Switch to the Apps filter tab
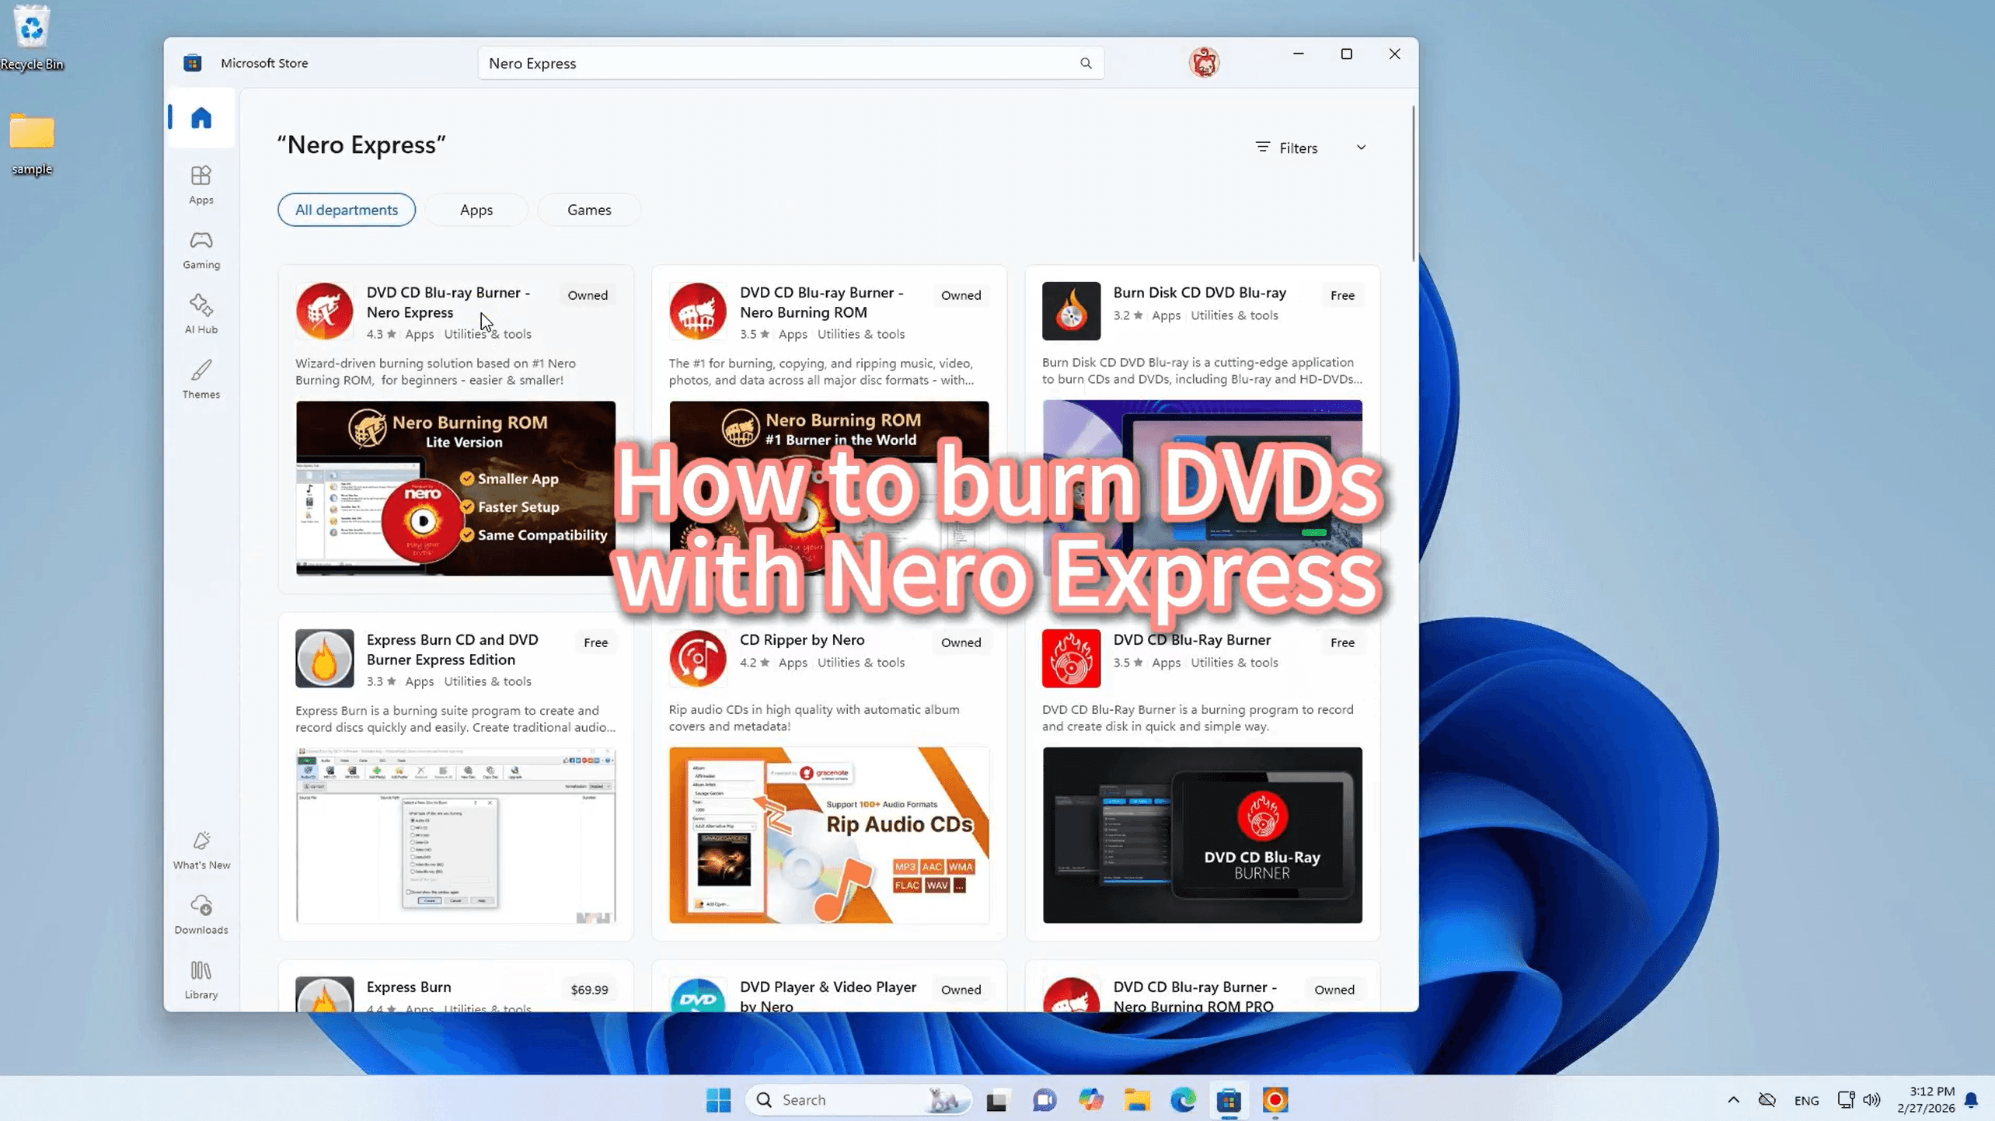This screenshot has height=1121, width=1995. (476, 210)
